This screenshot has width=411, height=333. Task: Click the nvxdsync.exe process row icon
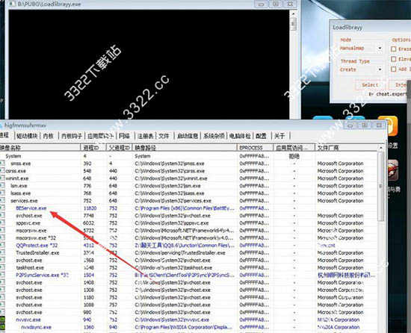[x=2, y=327]
